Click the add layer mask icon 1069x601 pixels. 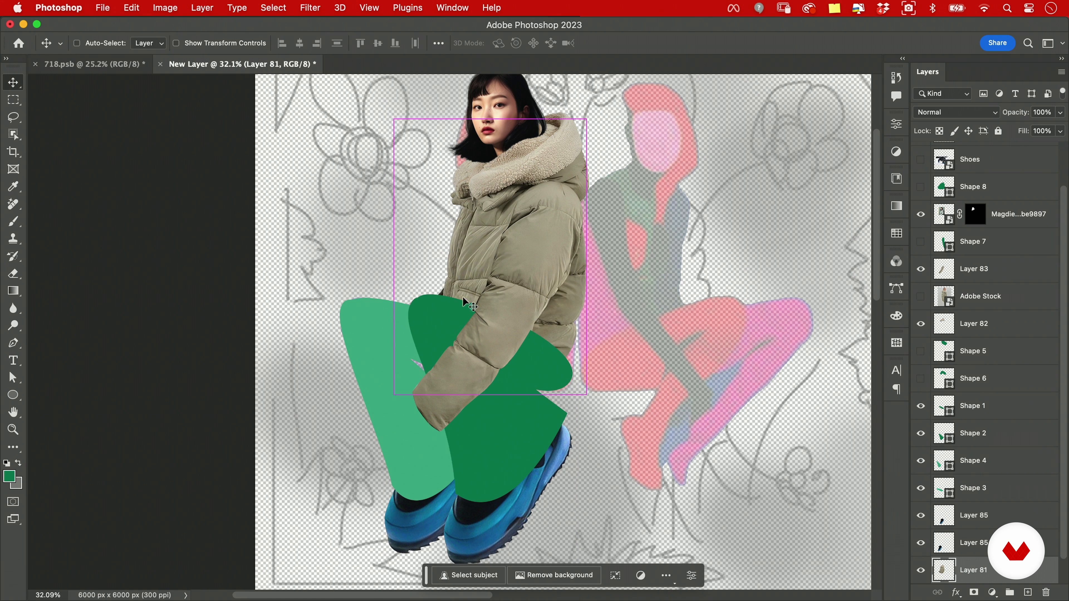pyautogui.click(x=974, y=592)
